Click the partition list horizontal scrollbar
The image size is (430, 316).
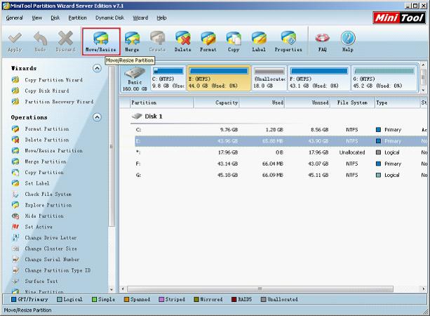(260, 289)
